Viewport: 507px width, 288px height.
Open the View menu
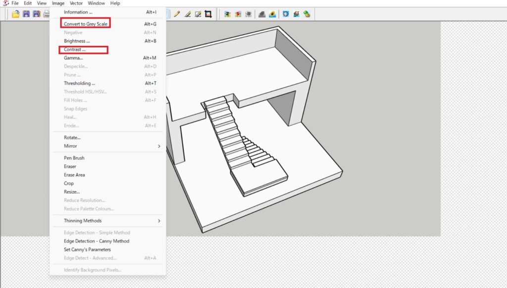42,3
